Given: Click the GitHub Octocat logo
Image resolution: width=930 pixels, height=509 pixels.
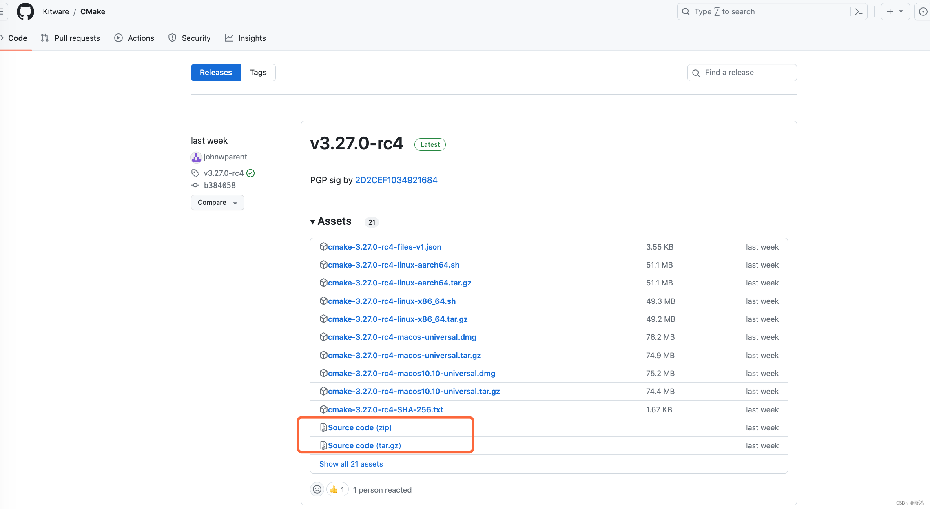Looking at the screenshot, I should pos(25,11).
